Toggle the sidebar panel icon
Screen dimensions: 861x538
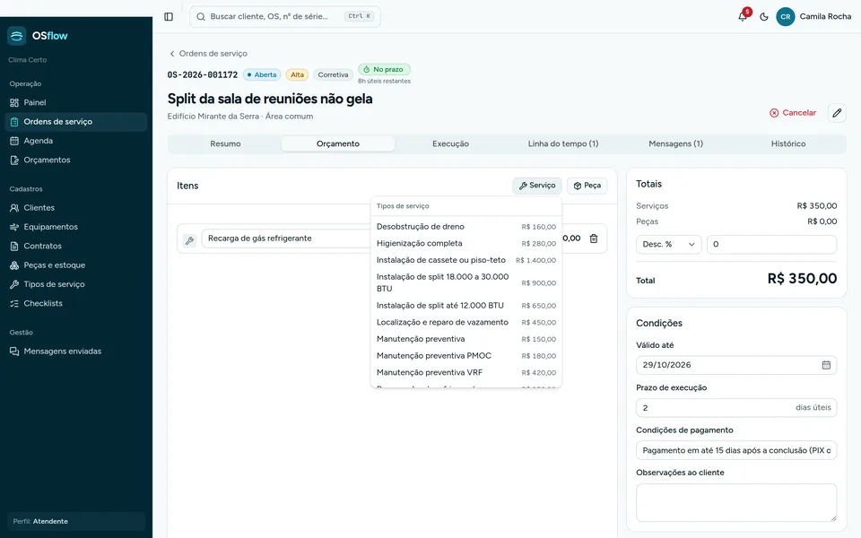click(169, 16)
